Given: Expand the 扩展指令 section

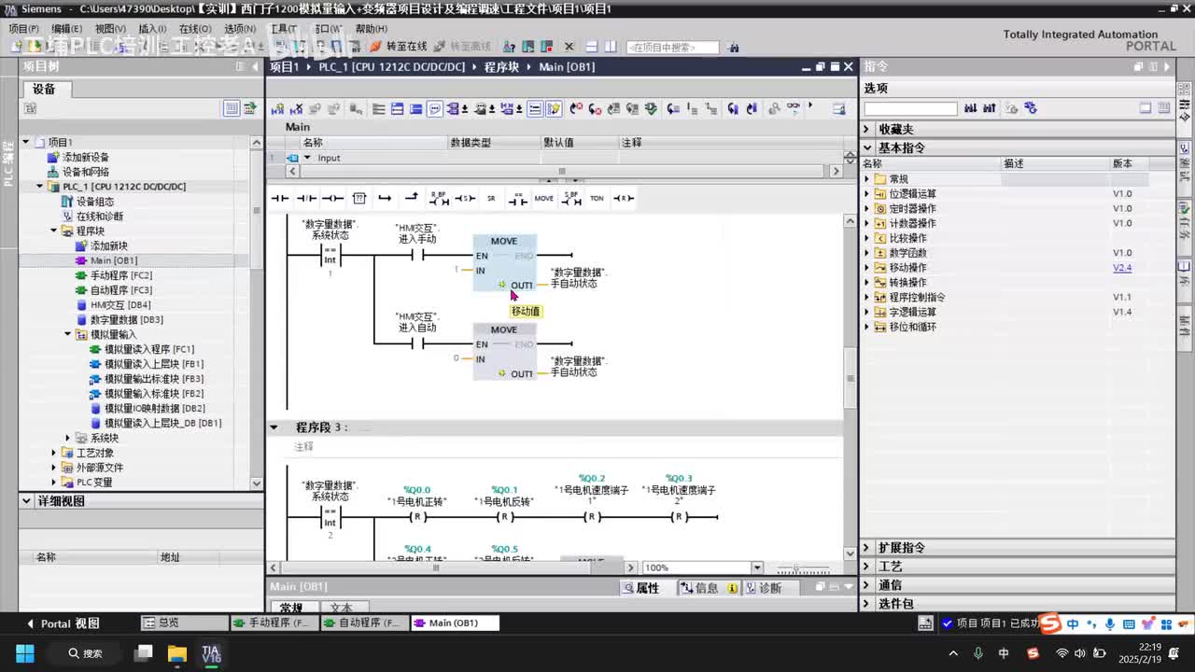Looking at the screenshot, I should tap(866, 548).
